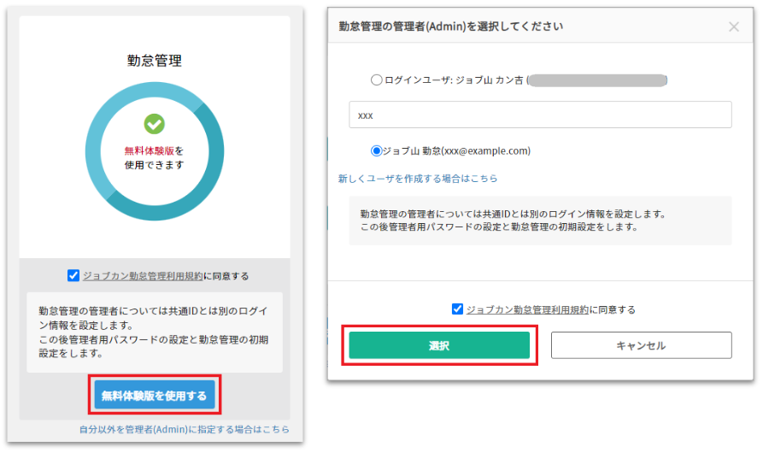Follow the 自分以外を管理者(Admin)に指定する場合はこちら link
The image size is (763, 453).
click(184, 429)
